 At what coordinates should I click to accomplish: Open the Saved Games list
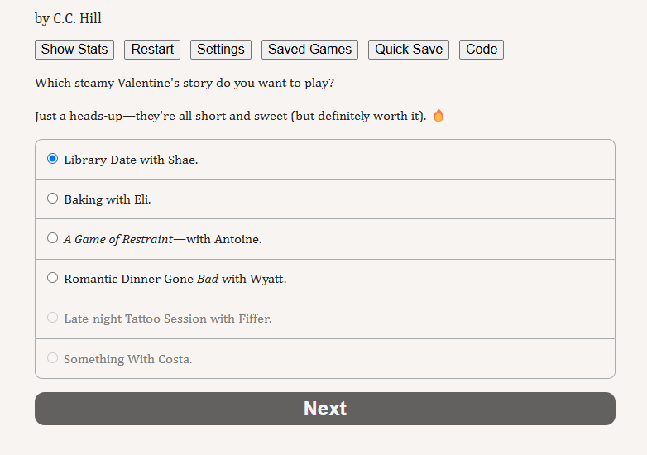[x=310, y=50]
